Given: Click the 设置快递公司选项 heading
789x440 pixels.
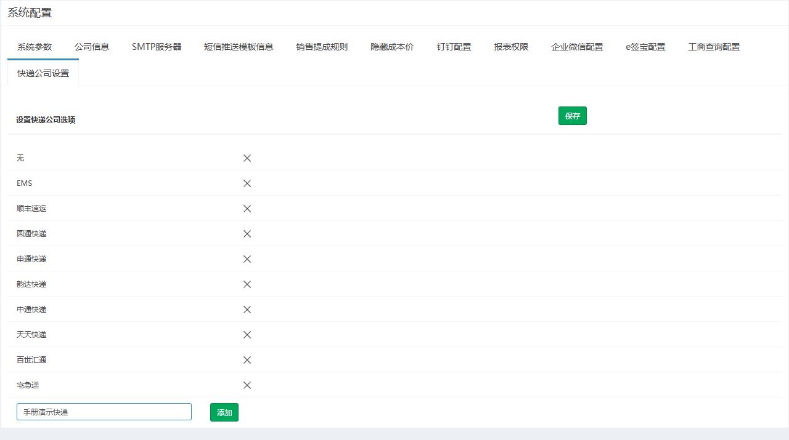Looking at the screenshot, I should pyautogui.click(x=46, y=120).
